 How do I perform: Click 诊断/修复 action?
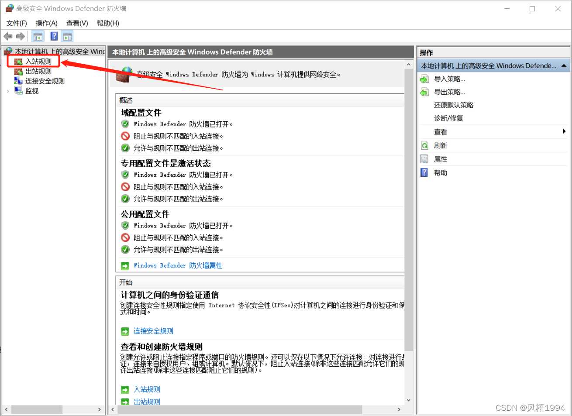448,118
